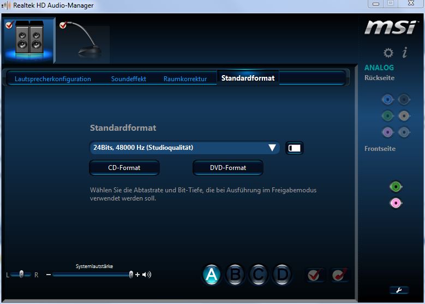Screen dimensions: 425x304
Task: Select the Microphone device icon
Action: (x=85, y=41)
